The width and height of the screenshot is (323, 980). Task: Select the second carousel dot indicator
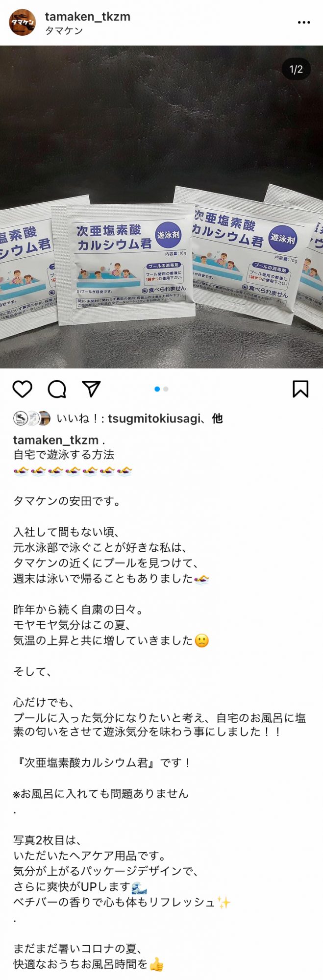point(166,389)
